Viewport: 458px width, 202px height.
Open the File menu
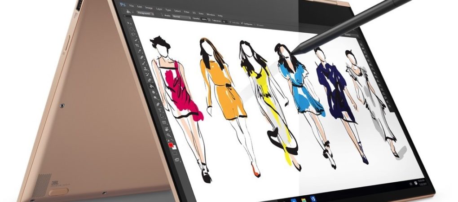click(x=132, y=5)
